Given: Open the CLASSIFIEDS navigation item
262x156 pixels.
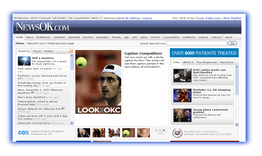Looking at the screenshot, I should click(x=171, y=37).
